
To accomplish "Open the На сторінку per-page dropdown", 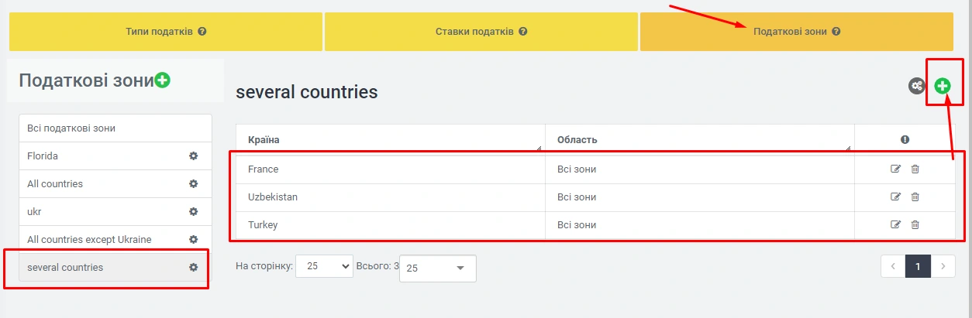I will [324, 266].
